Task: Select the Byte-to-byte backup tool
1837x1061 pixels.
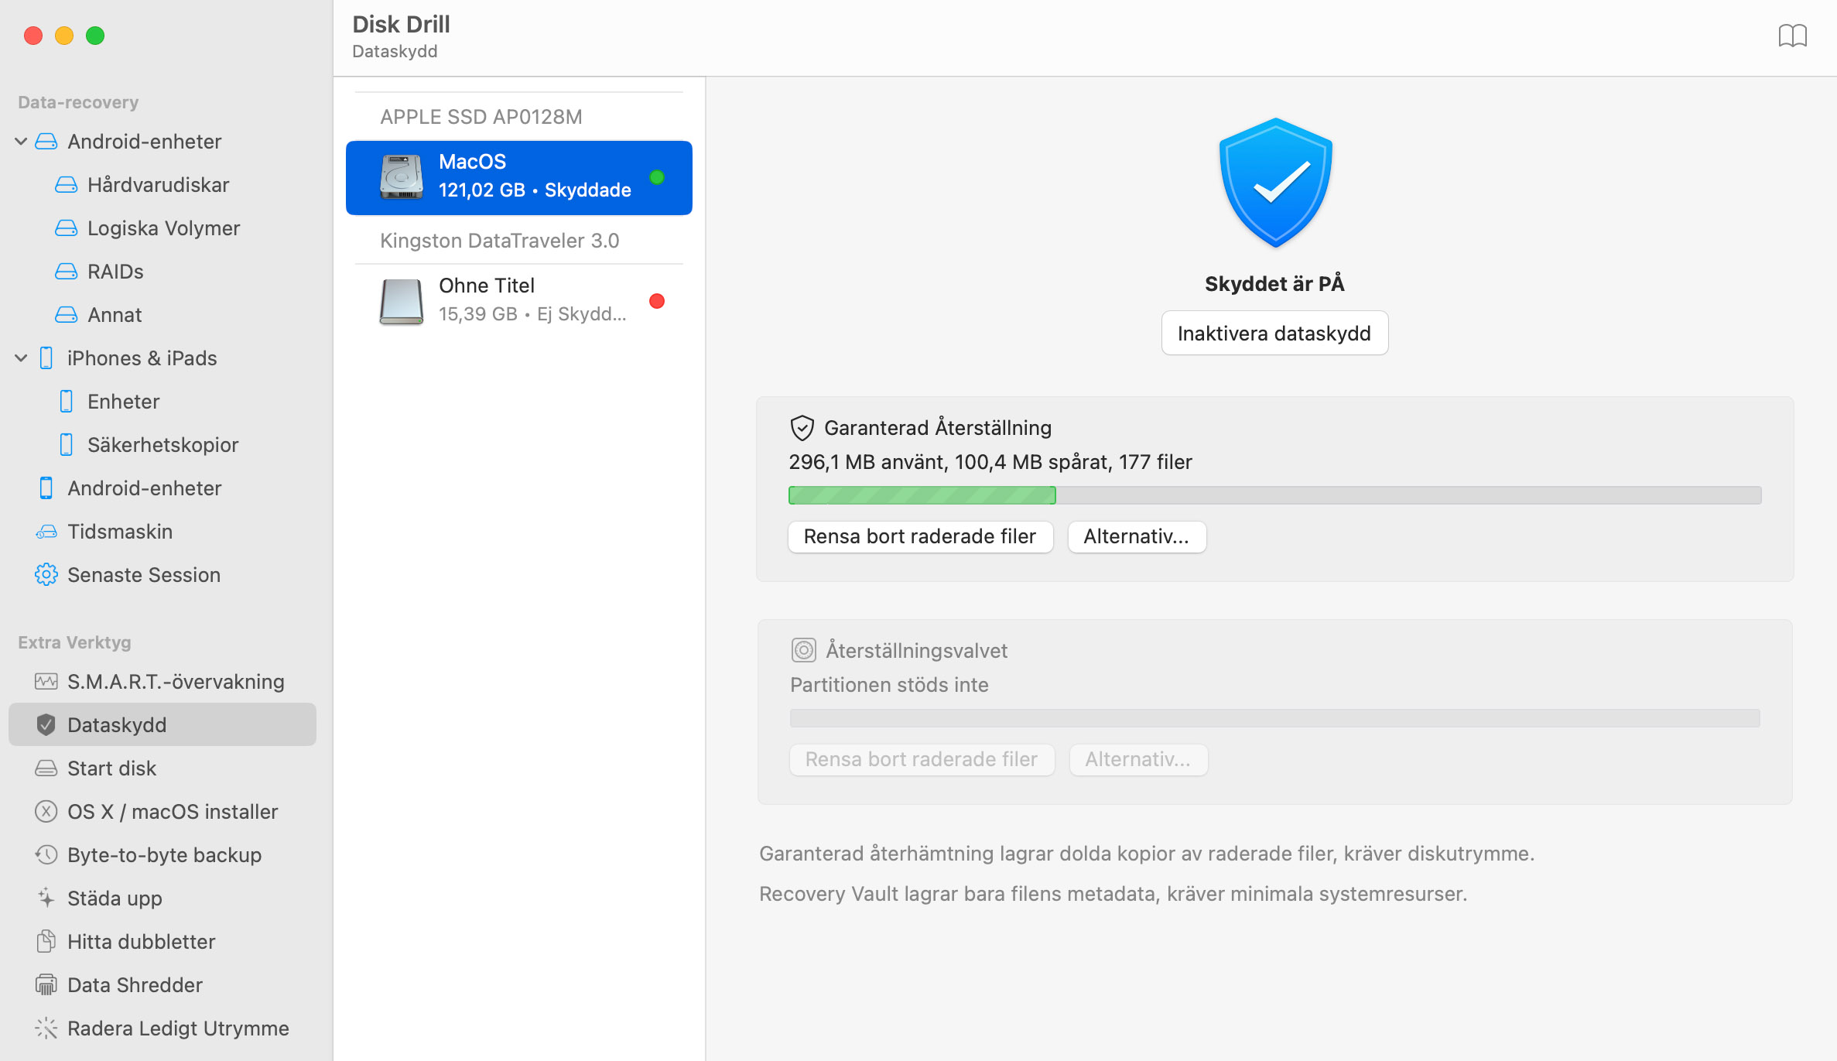Action: pos(162,854)
